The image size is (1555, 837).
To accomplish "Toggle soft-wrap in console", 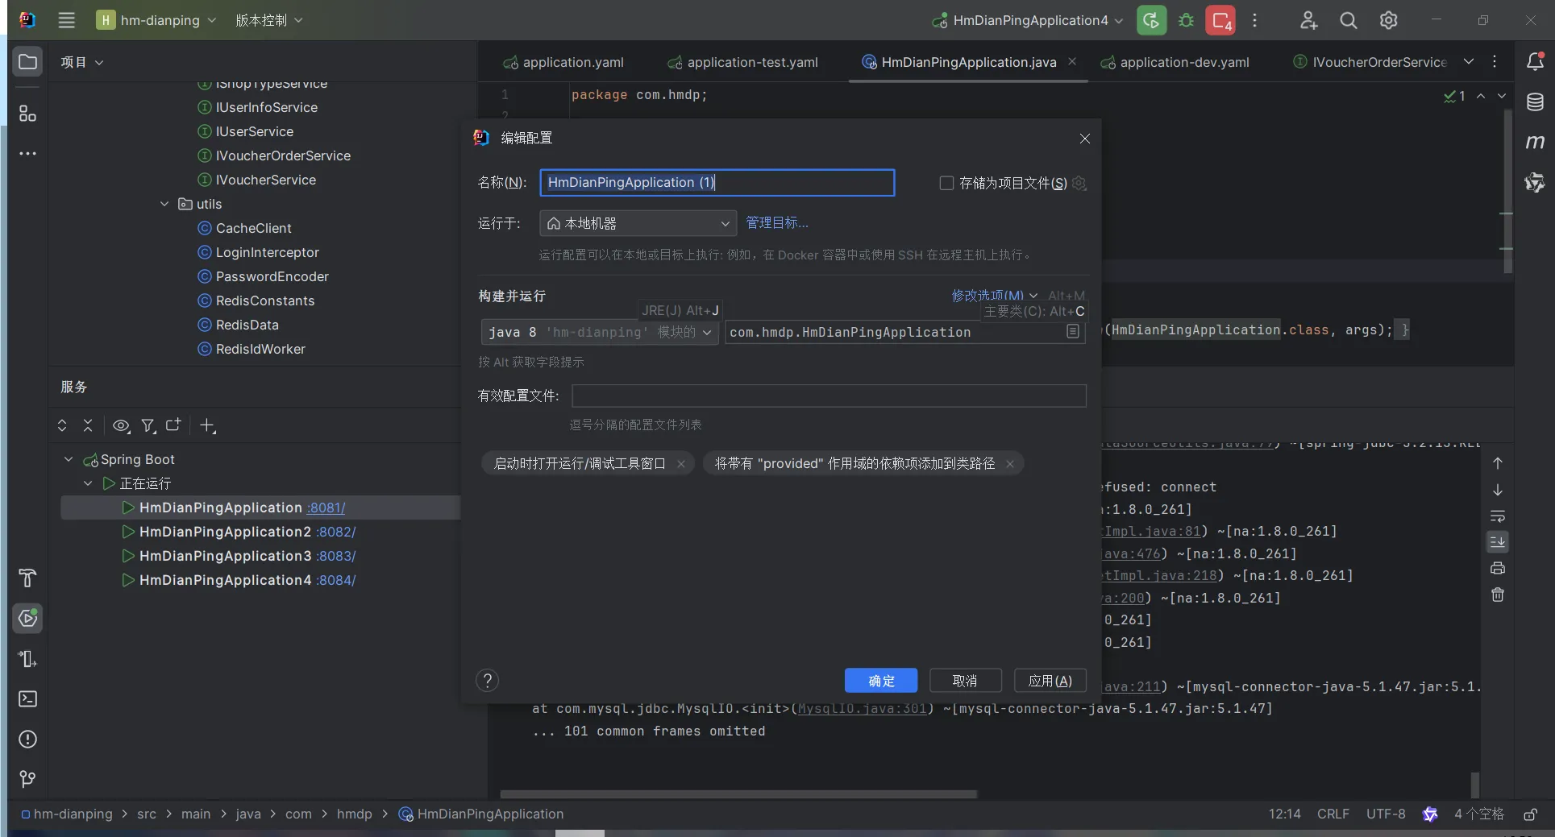I will pos(1498,516).
